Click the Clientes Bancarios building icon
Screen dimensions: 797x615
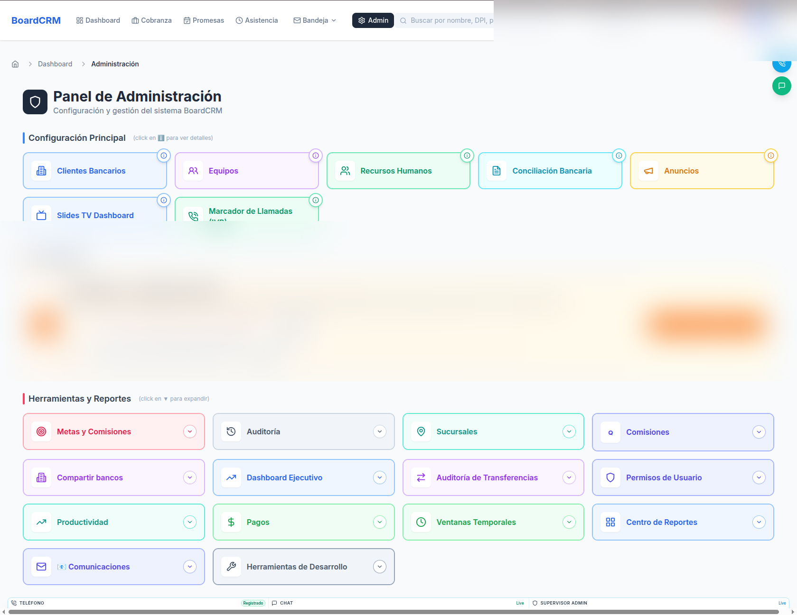pyautogui.click(x=41, y=171)
